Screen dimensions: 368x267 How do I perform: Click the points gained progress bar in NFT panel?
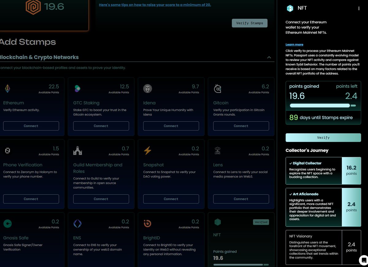pos(323,105)
